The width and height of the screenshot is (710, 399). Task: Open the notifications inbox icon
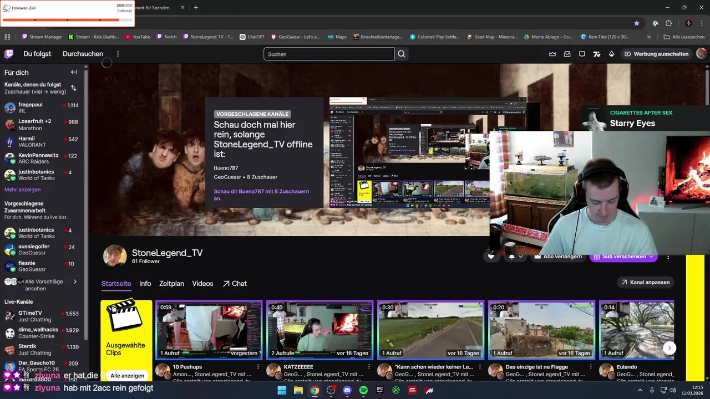pos(567,54)
